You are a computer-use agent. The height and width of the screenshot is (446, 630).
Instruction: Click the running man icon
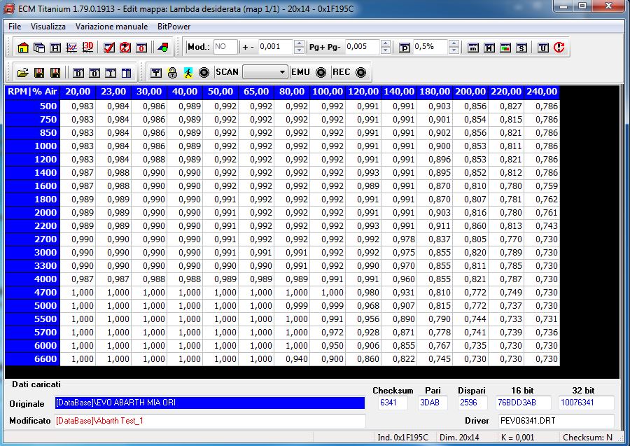(x=188, y=73)
